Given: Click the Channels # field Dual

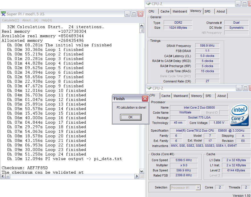Looking at the screenshot, I should pos(236,22).
